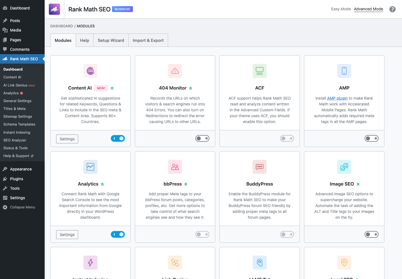Open AI Link Genius submenu item

point(19,85)
